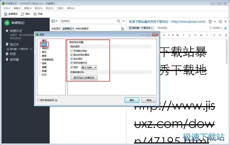Click the note list view layout icon
The height and width of the screenshot is (145, 230).
(x=53, y=21)
